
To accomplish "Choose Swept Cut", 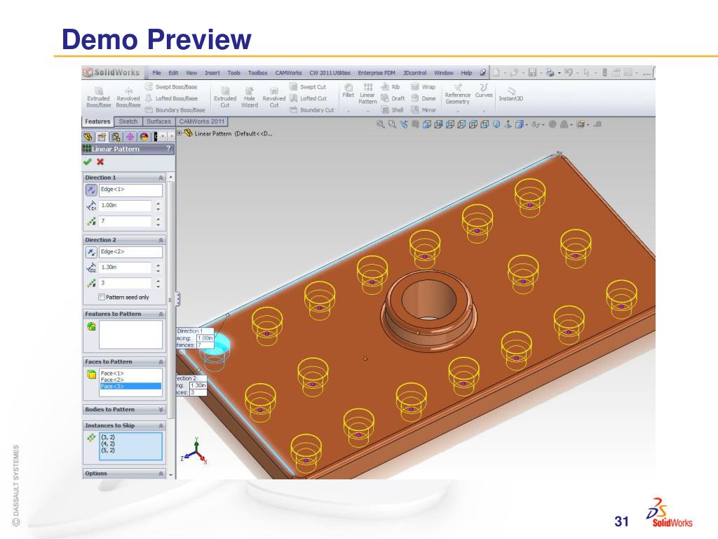I will pos(308,86).
